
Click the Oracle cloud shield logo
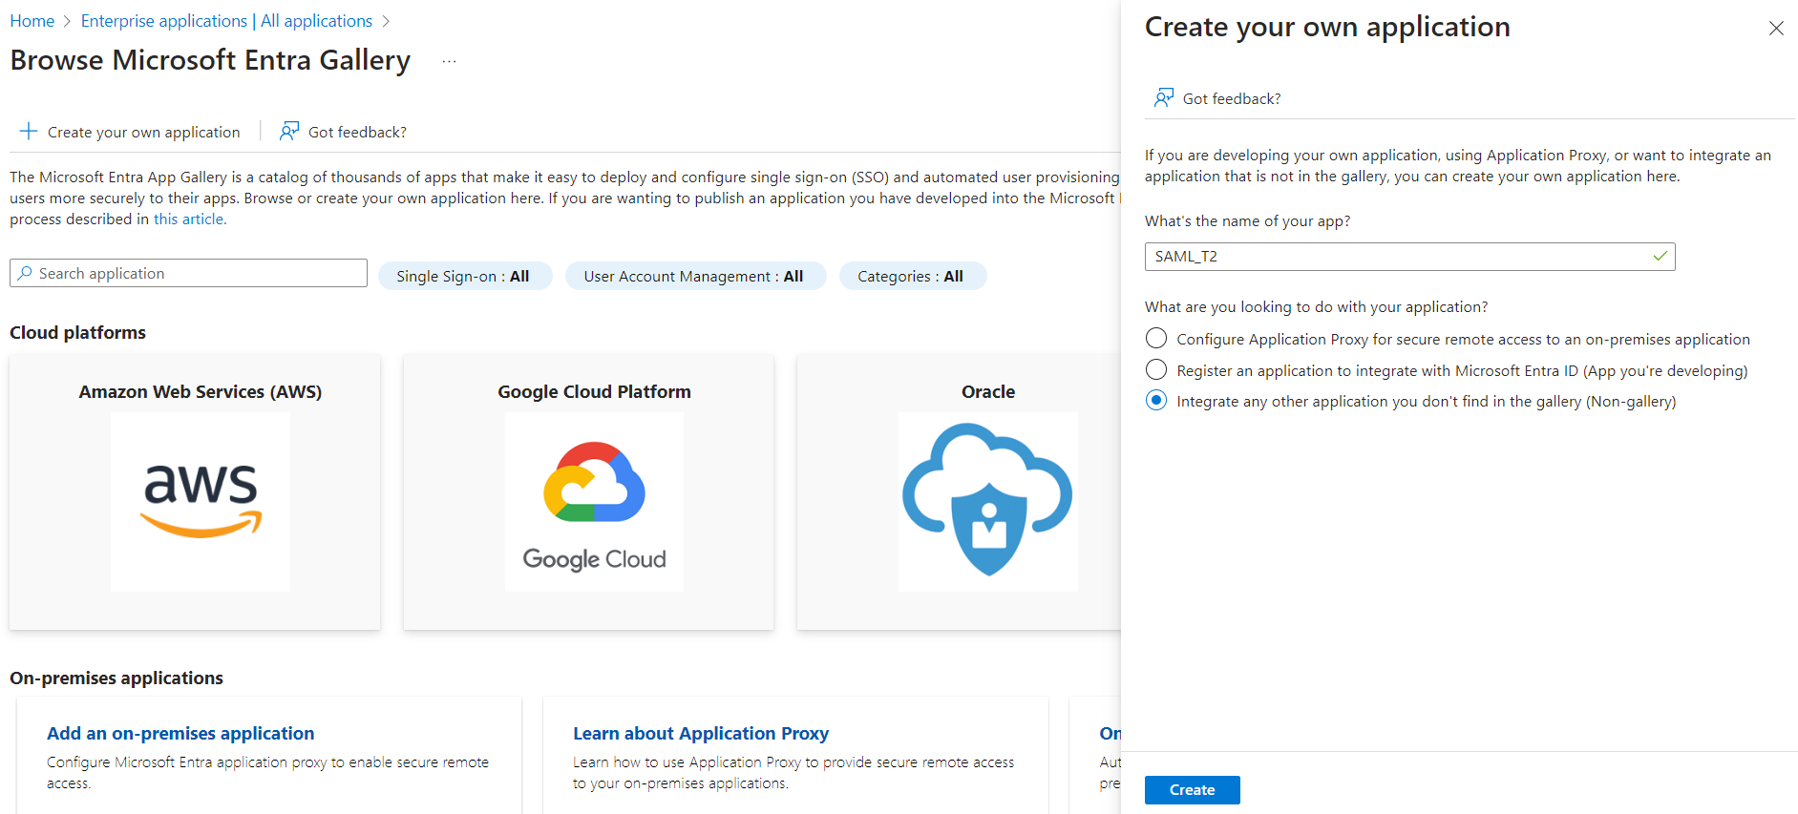click(x=988, y=502)
